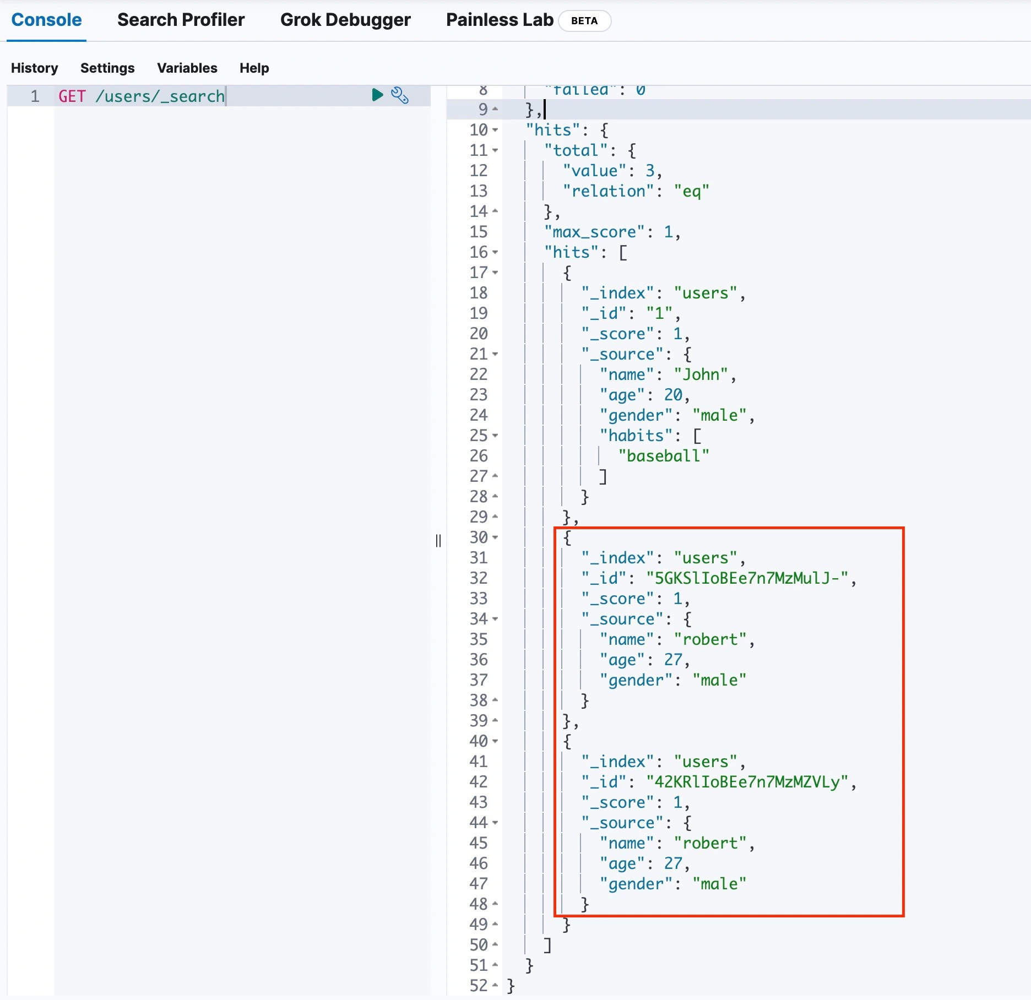Collapse the "habits" array at line 25
This screenshot has height=1000, width=1031.
pos(495,436)
